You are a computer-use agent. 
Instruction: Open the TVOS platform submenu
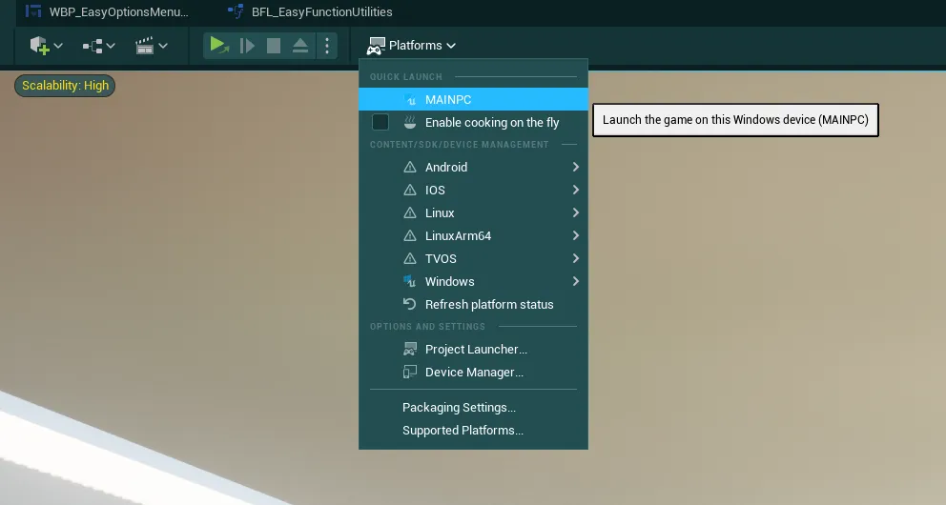coord(473,258)
